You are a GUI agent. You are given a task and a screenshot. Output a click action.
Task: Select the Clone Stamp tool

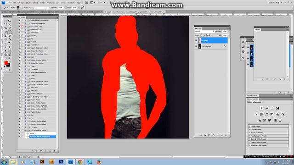click(x=6, y=36)
